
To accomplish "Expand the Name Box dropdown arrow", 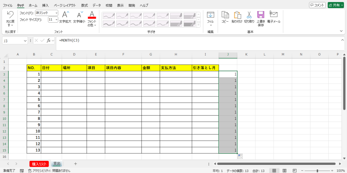I will 25,41.
